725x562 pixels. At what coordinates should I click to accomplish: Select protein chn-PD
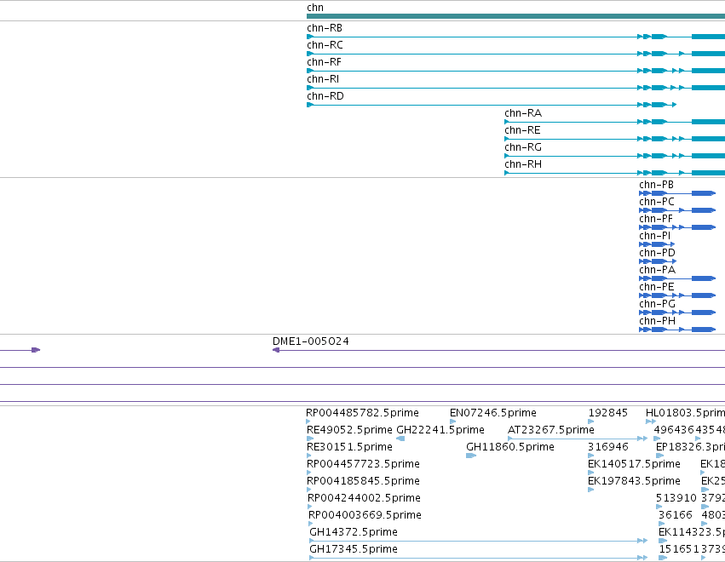pos(657,253)
